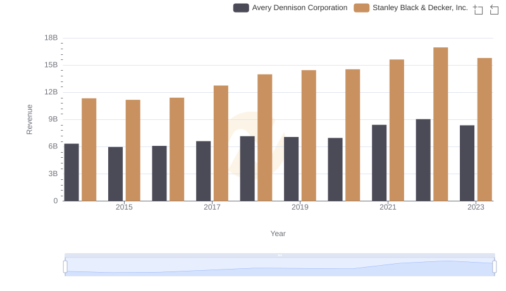Click the 2023 x-axis label

pos(476,207)
